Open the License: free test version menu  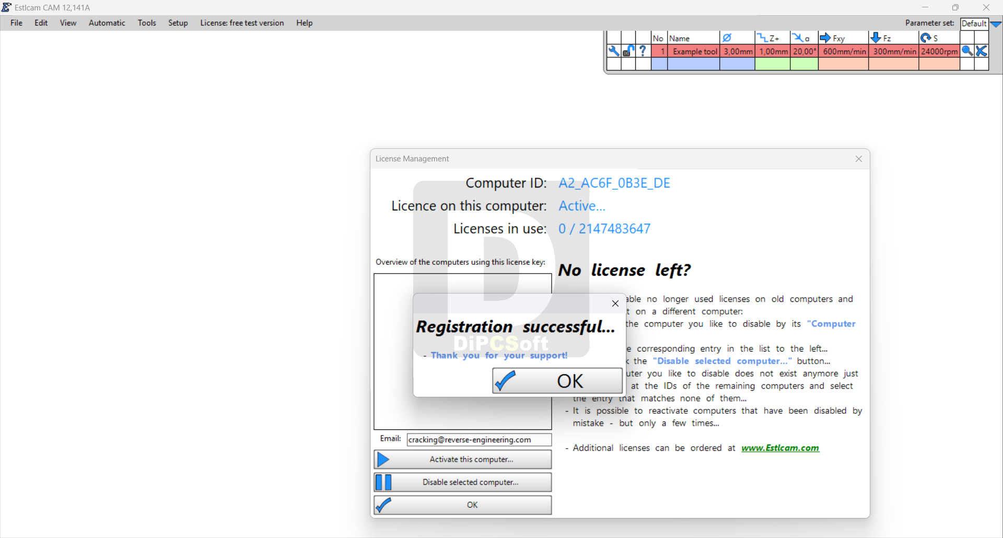[x=242, y=23]
